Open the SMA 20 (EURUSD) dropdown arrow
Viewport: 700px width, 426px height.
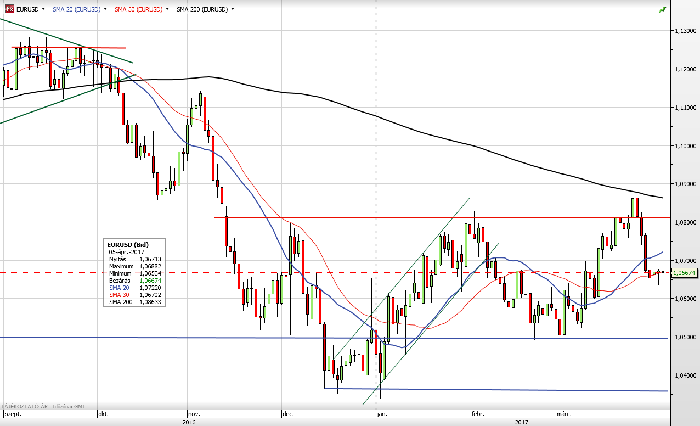[x=105, y=9]
